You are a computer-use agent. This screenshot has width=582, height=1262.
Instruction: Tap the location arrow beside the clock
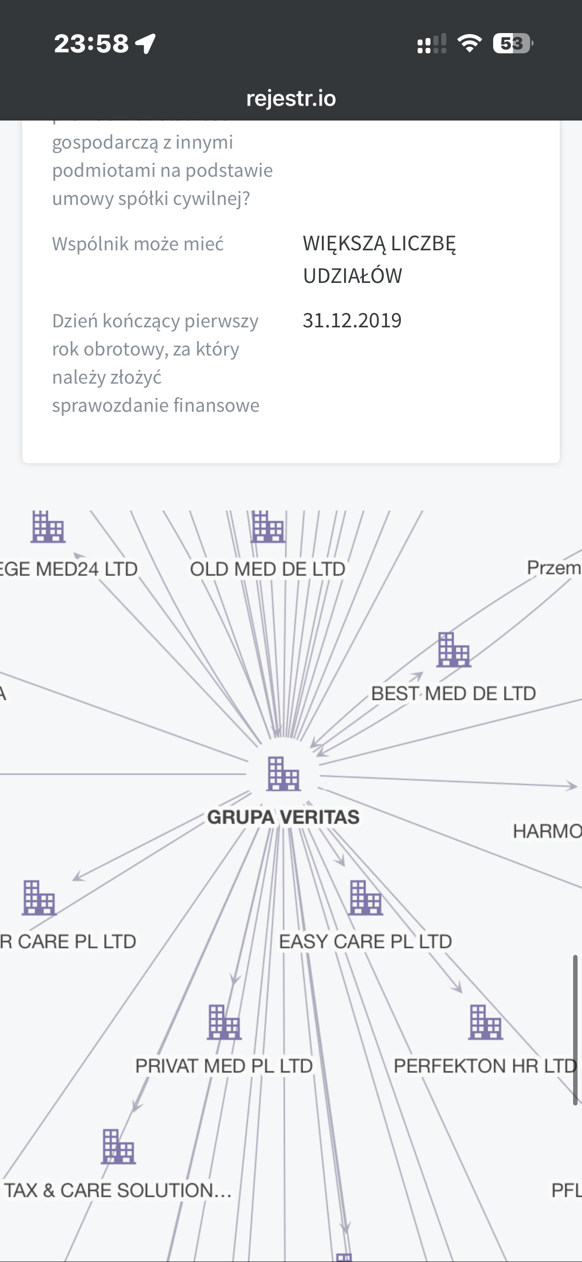click(146, 43)
